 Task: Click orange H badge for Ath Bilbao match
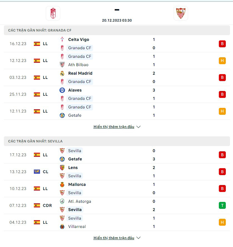point(222,61)
